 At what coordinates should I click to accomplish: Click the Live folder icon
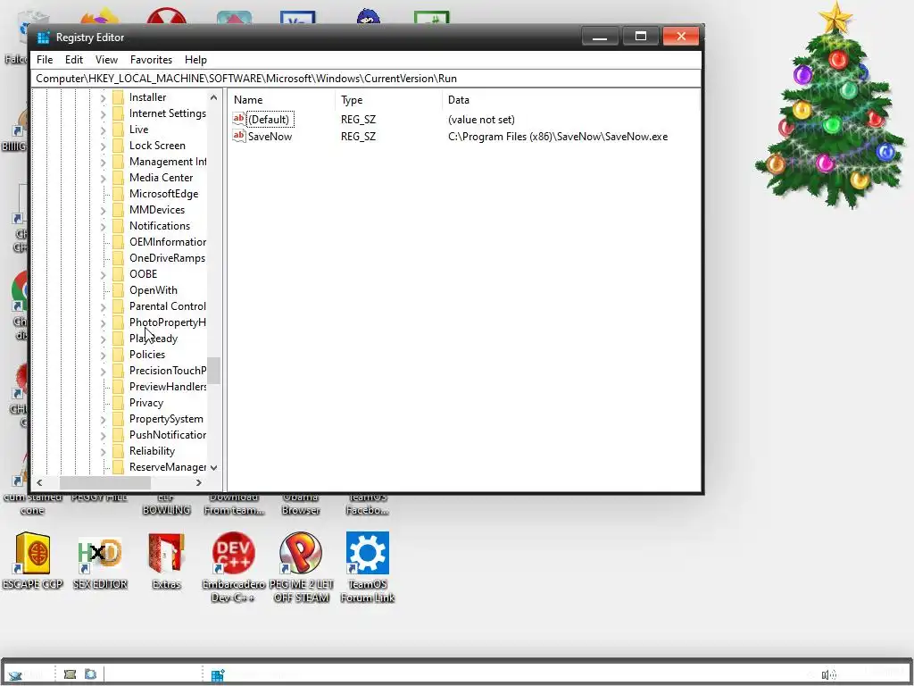click(x=118, y=130)
